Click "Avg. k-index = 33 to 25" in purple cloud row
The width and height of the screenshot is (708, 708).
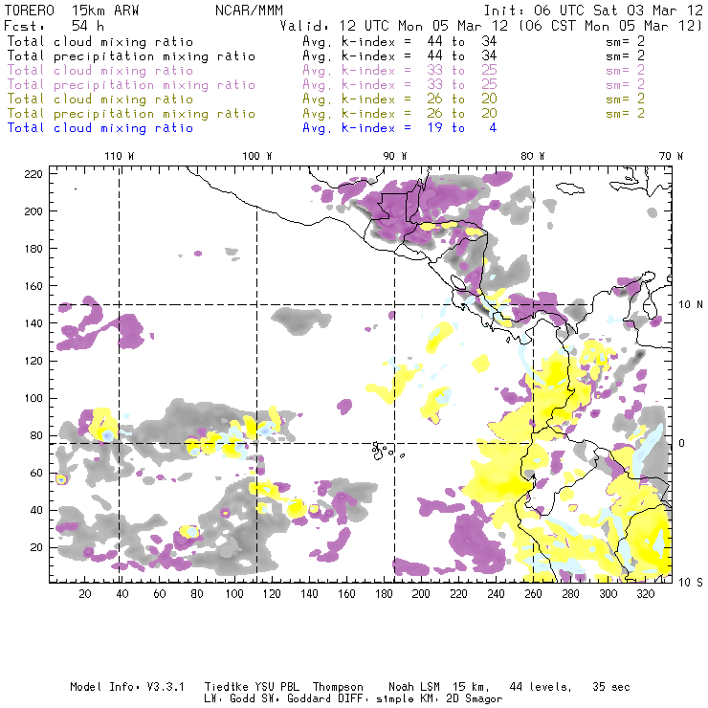400,71
